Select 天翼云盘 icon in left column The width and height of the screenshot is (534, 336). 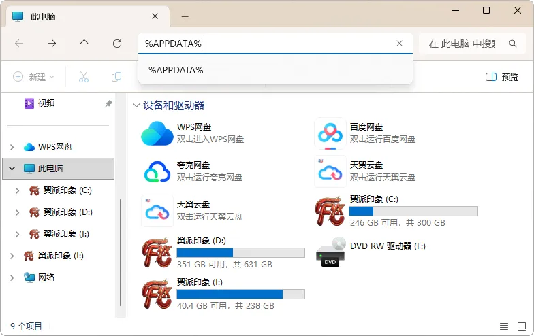(157, 211)
